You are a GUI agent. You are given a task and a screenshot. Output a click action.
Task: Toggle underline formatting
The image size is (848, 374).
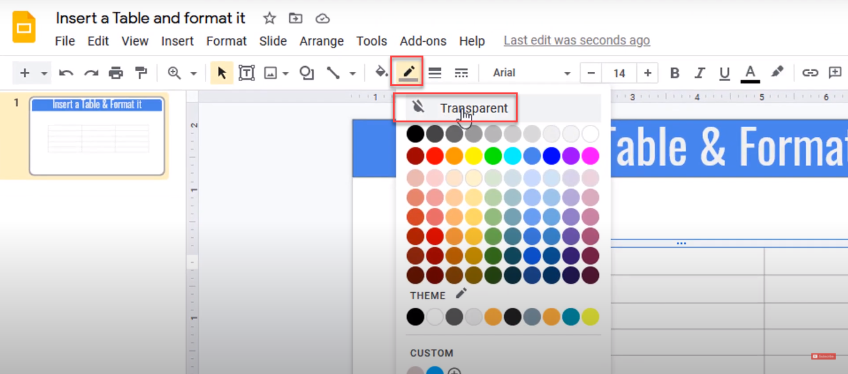[x=724, y=72]
